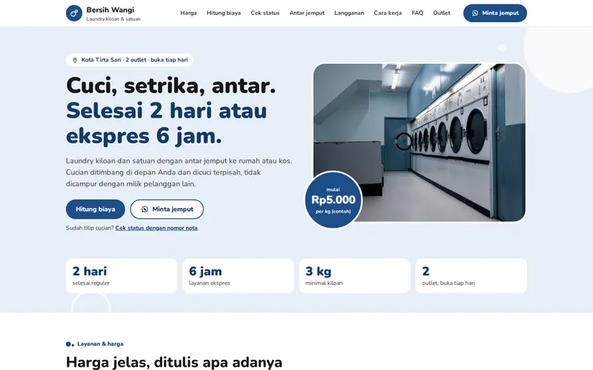Click the outlined Minta jemput hero button
This screenshot has height=370, width=593.
(167, 209)
